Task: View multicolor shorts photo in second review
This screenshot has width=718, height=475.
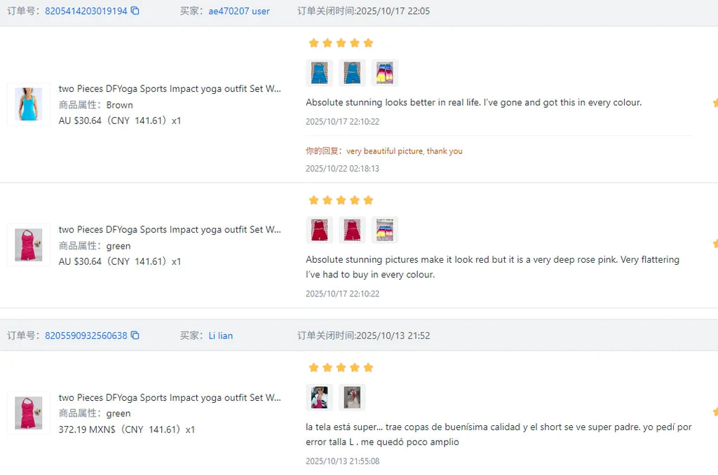Action: point(385,230)
